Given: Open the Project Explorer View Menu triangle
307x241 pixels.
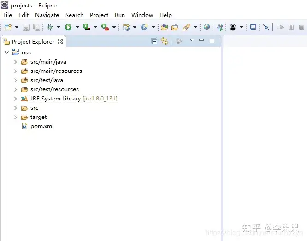Looking at the screenshot, I should (192, 40).
